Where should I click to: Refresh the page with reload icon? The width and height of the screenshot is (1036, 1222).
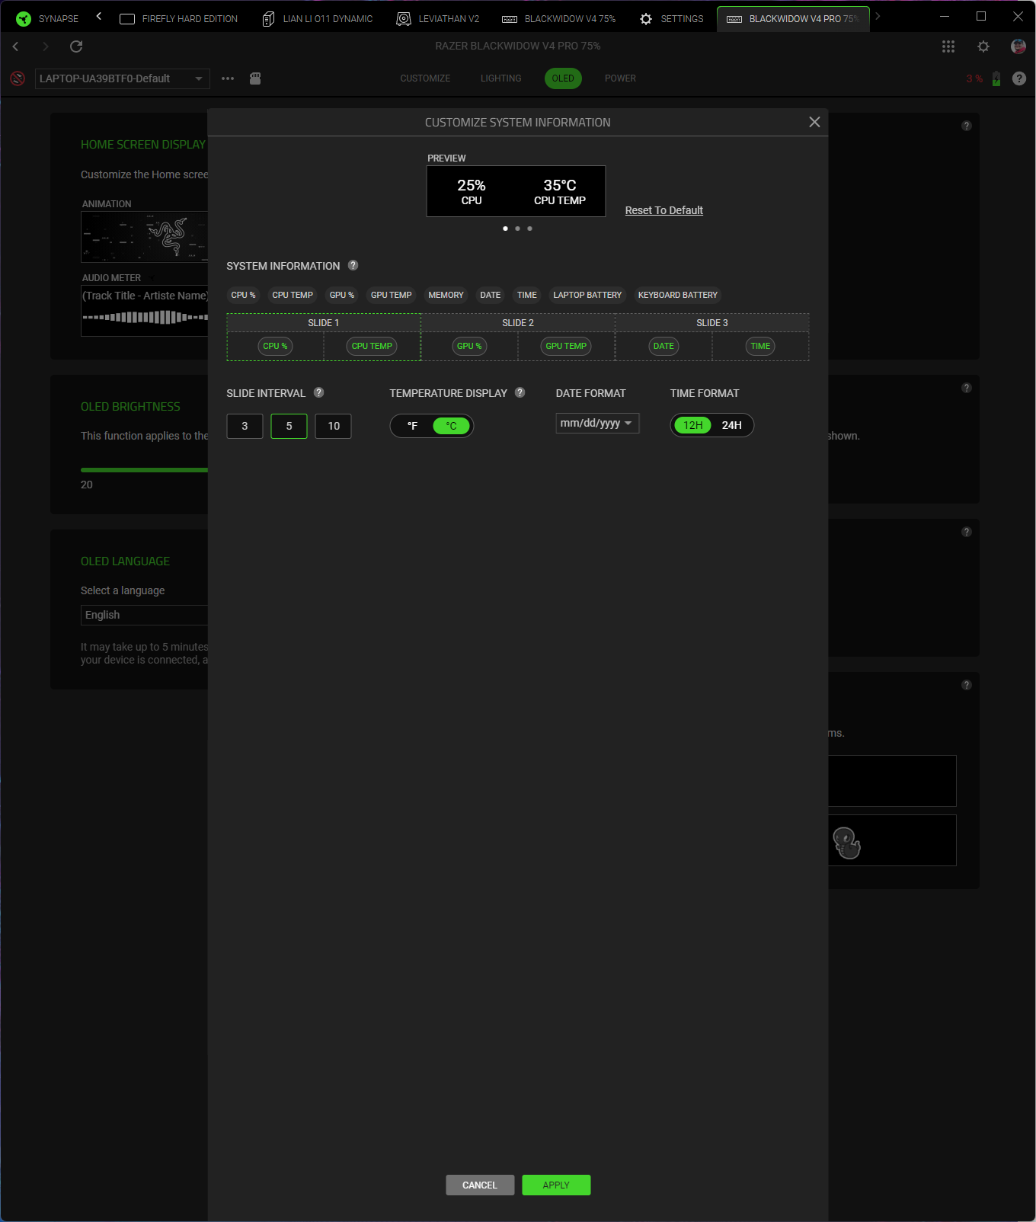click(x=76, y=46)
